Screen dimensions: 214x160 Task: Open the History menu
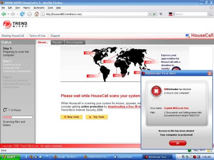pyautogui.click(x=27, y=8)
